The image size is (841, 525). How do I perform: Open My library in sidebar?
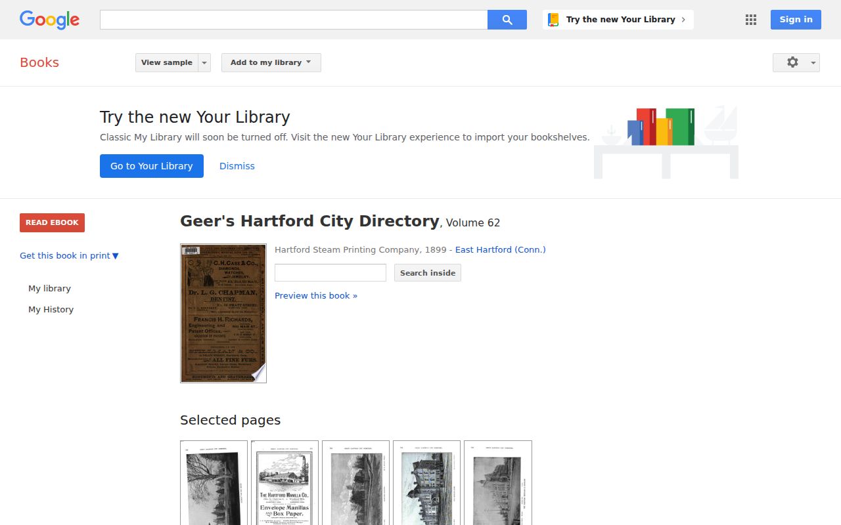[49, 289]
